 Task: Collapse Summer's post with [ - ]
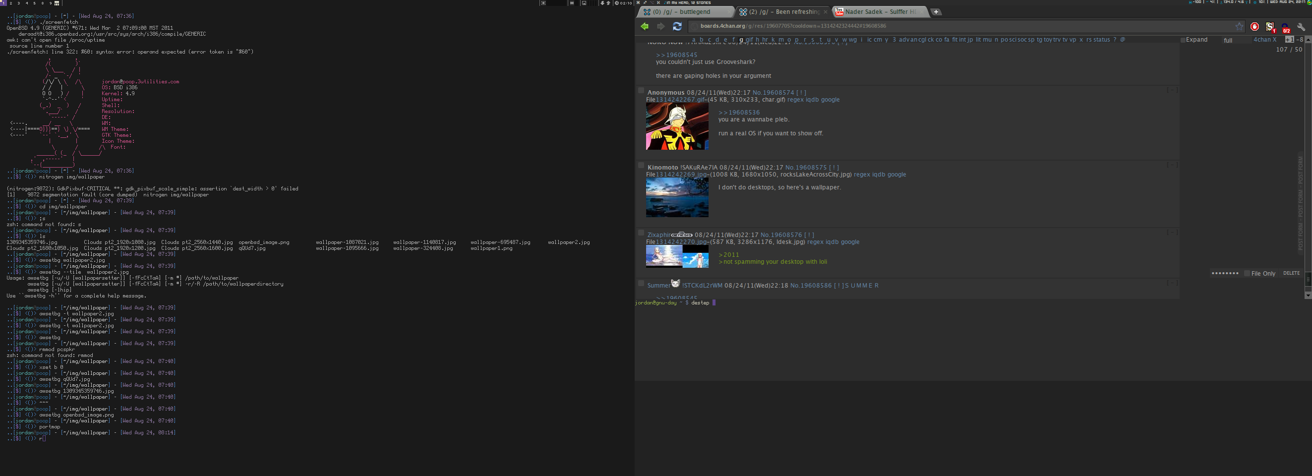[1172, 283]
